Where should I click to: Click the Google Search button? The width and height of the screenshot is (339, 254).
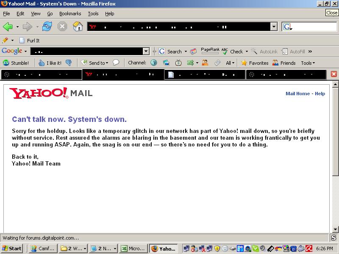click(x=170, y=51)
